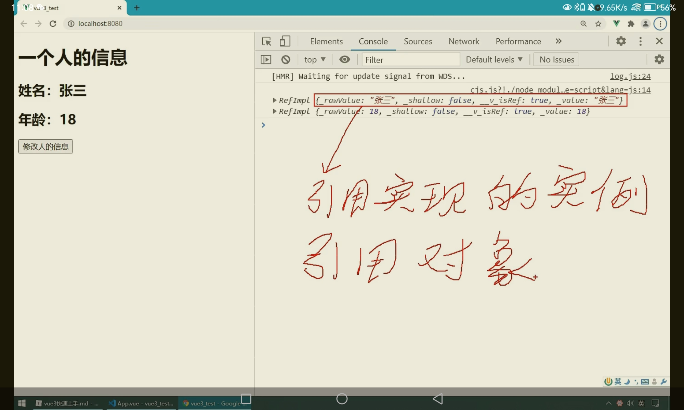Screen dimensions: 684x410
Task: Clear console with the ban icon
Action: pyautogui.click(x=286, y=59)
